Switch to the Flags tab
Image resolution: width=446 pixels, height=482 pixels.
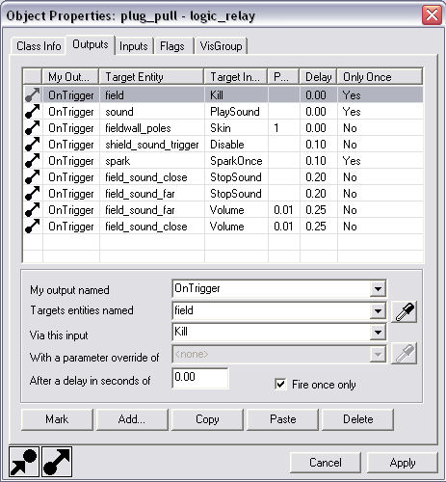pos(172,46)
